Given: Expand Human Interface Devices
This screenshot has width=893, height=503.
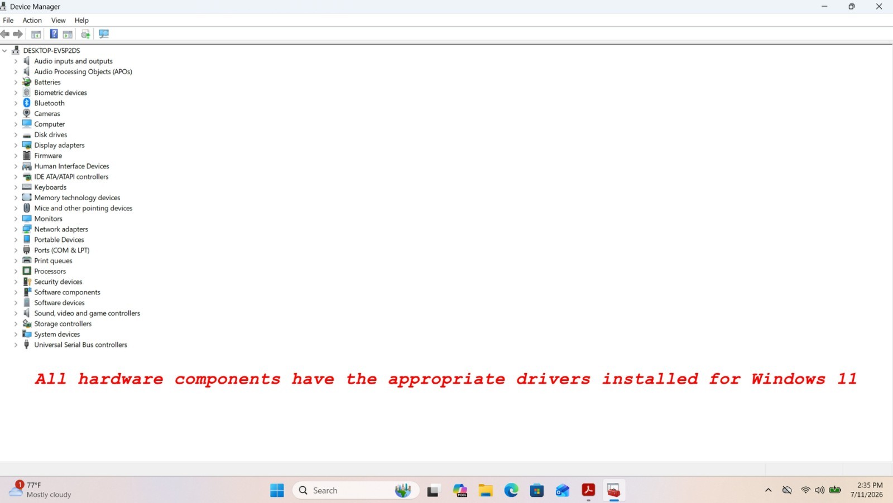Looking at the screenshot, I should click(16, 166).
